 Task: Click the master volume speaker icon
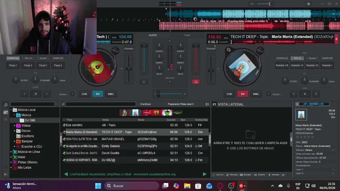pos(252,4)
